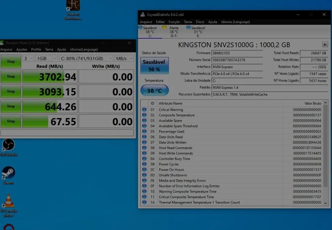332x230 pixels.
Task: Click Número Serial field value
Action: pos(237,60)
